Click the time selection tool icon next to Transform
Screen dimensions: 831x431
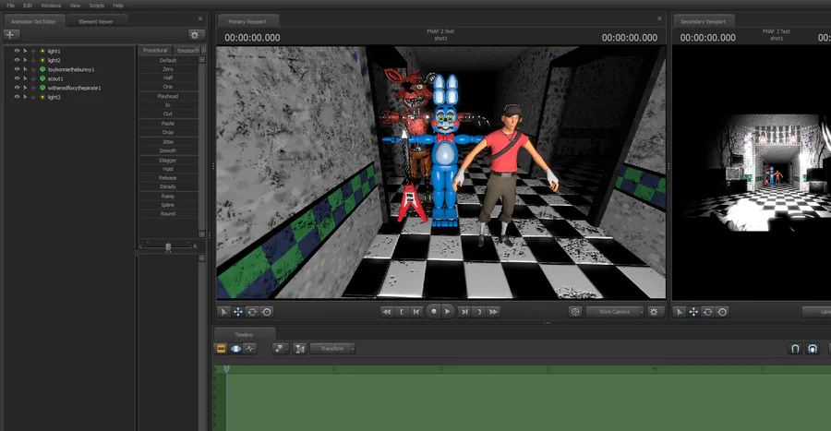coord(300,349)
